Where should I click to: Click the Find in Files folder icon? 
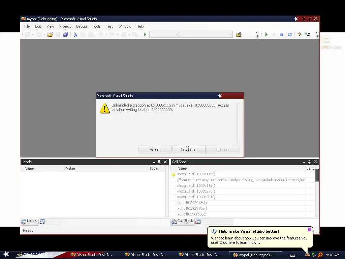coord(239,34)
